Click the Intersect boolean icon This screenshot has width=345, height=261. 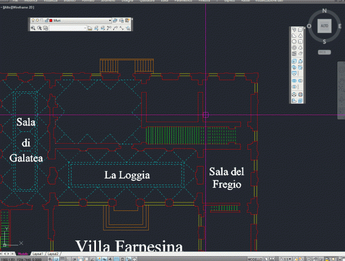click(294, 87)
